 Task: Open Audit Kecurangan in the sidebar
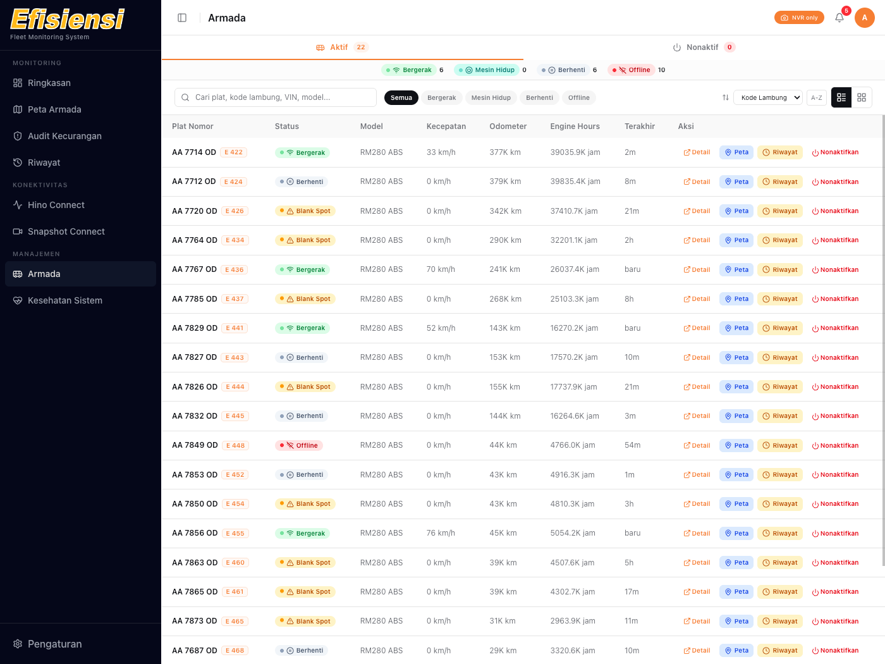tap(80, 136)
